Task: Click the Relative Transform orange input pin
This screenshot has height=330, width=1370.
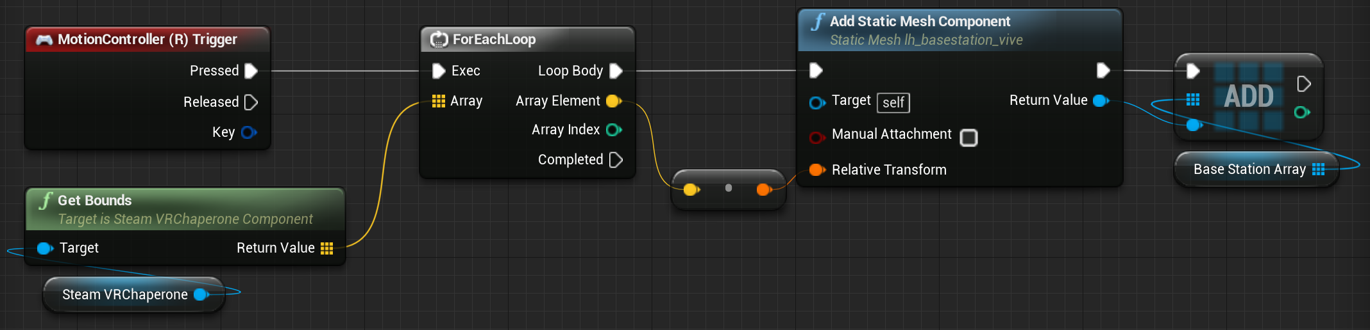Action: [x=817, y=170]
